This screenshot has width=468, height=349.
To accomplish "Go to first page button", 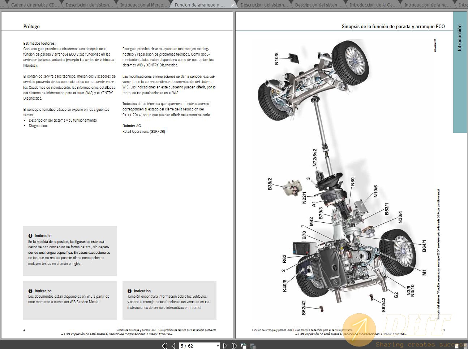I will [164, 346].
